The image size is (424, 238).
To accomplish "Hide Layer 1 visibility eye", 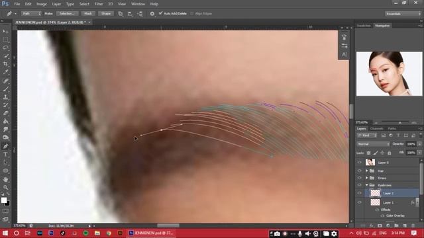I will (x=359, y=202).
